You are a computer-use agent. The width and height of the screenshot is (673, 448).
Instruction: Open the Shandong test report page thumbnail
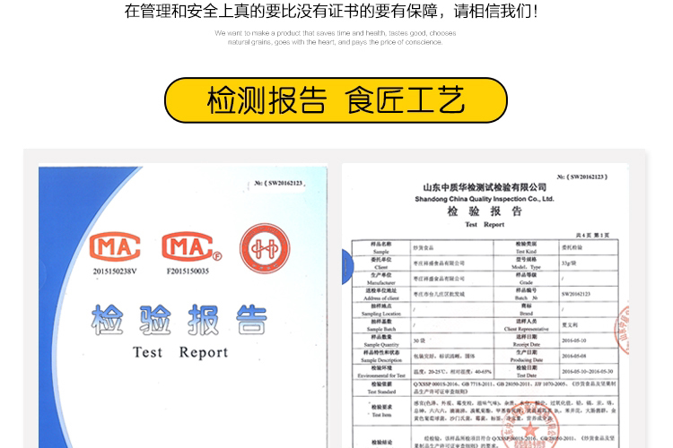click(485, 306)
